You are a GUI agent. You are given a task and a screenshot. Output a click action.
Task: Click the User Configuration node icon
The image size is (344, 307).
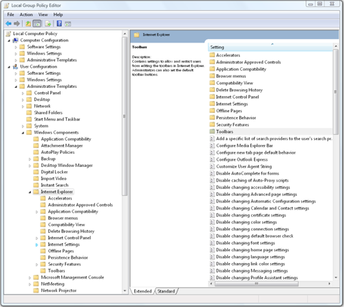point(16,67)
